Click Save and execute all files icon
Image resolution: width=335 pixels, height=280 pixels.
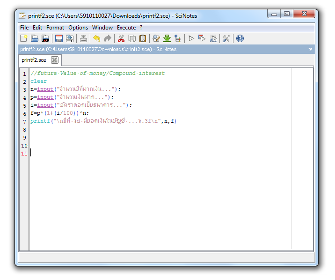pyautogui.click(x=213, y=38)
